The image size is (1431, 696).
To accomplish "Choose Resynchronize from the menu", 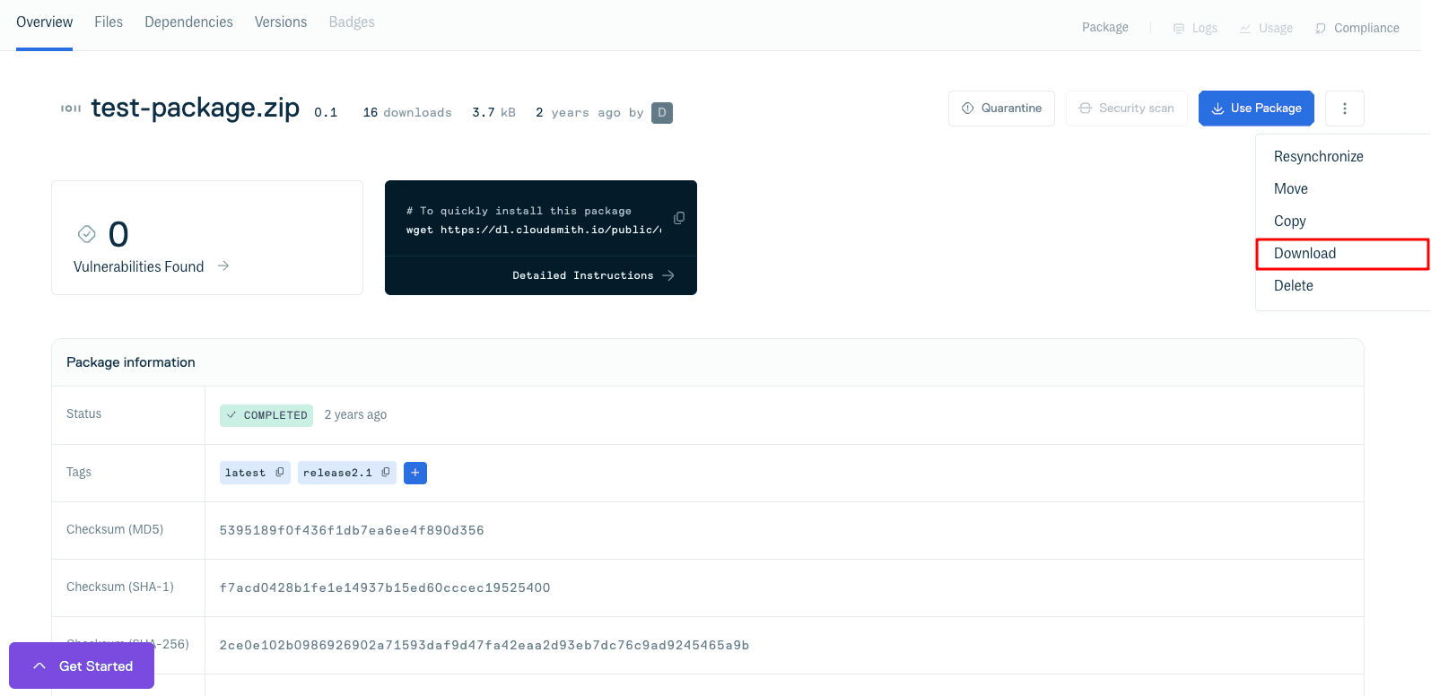I will tap(1318, 157).
